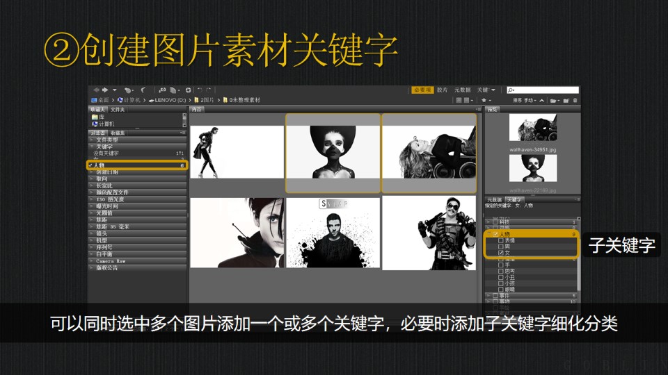
Task: Switch to the 文件夹 tab
Action: click(x=118, y=109)
